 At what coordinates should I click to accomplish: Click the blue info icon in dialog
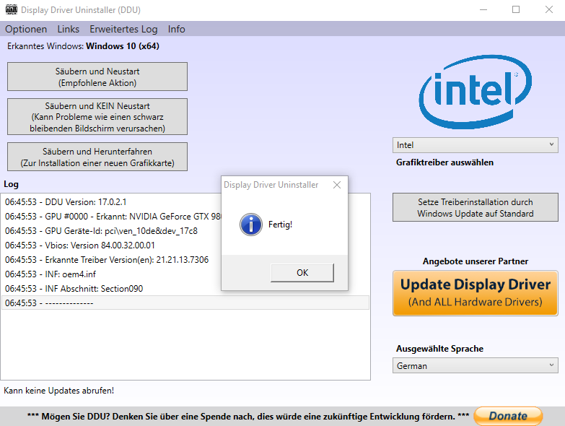tap(251, 224)
